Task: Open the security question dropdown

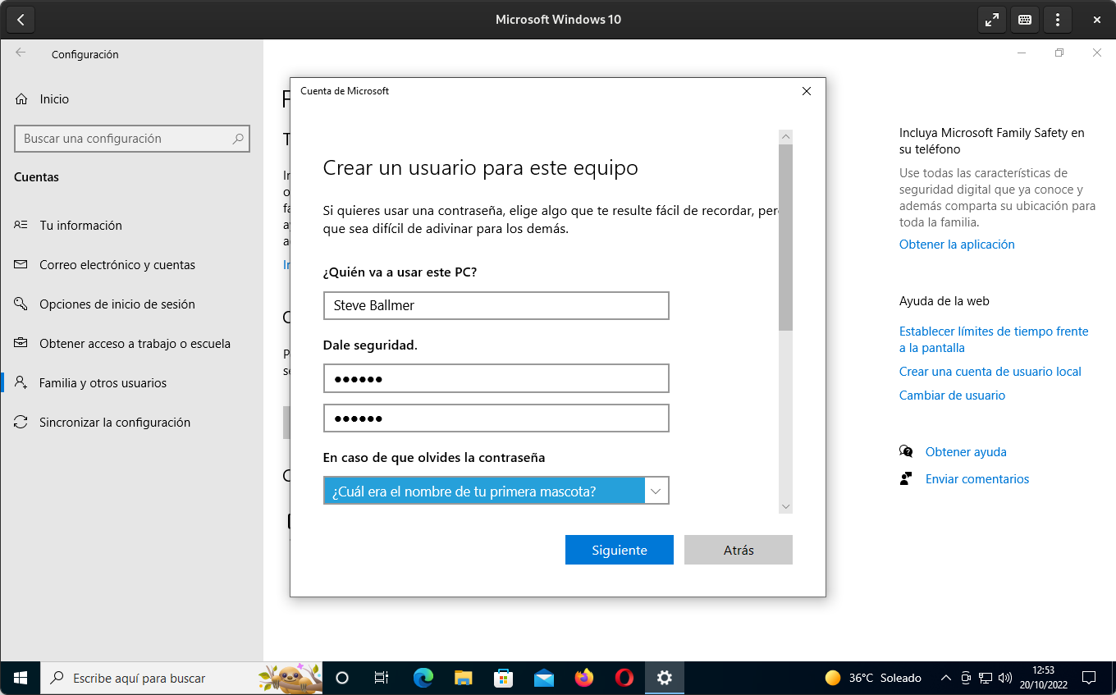Action: 655,490
